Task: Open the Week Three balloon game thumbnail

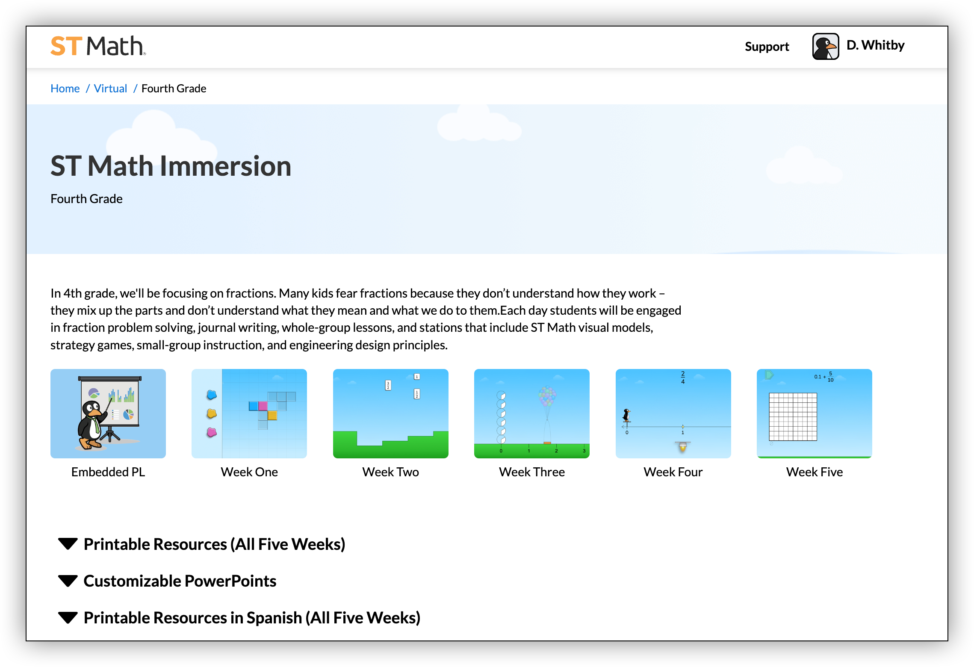Action: [531, 413]
